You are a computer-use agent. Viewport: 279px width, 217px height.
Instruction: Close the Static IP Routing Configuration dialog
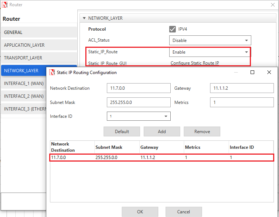(x=269, y=72)
